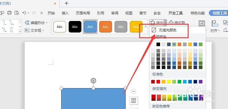
Task: Click the rectangle's top-left resize handle
Action: click(x=61, y=88)
